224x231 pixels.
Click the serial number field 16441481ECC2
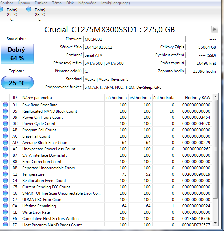tap(113, 47)
